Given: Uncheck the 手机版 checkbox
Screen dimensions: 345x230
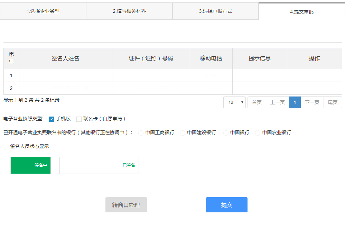Looking at the screenshot, I should click(x=52, y=119).
